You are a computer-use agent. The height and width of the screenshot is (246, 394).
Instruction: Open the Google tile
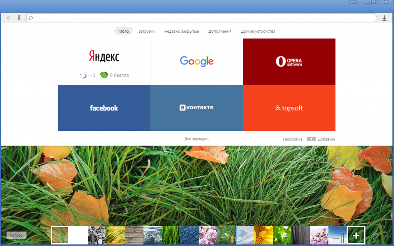click(196, 62)
